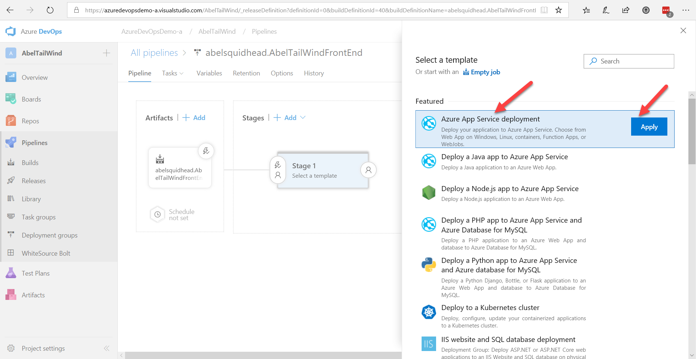Click the Python template icon
The height and width of the screenshot is (359, 696).
[429, 265]
